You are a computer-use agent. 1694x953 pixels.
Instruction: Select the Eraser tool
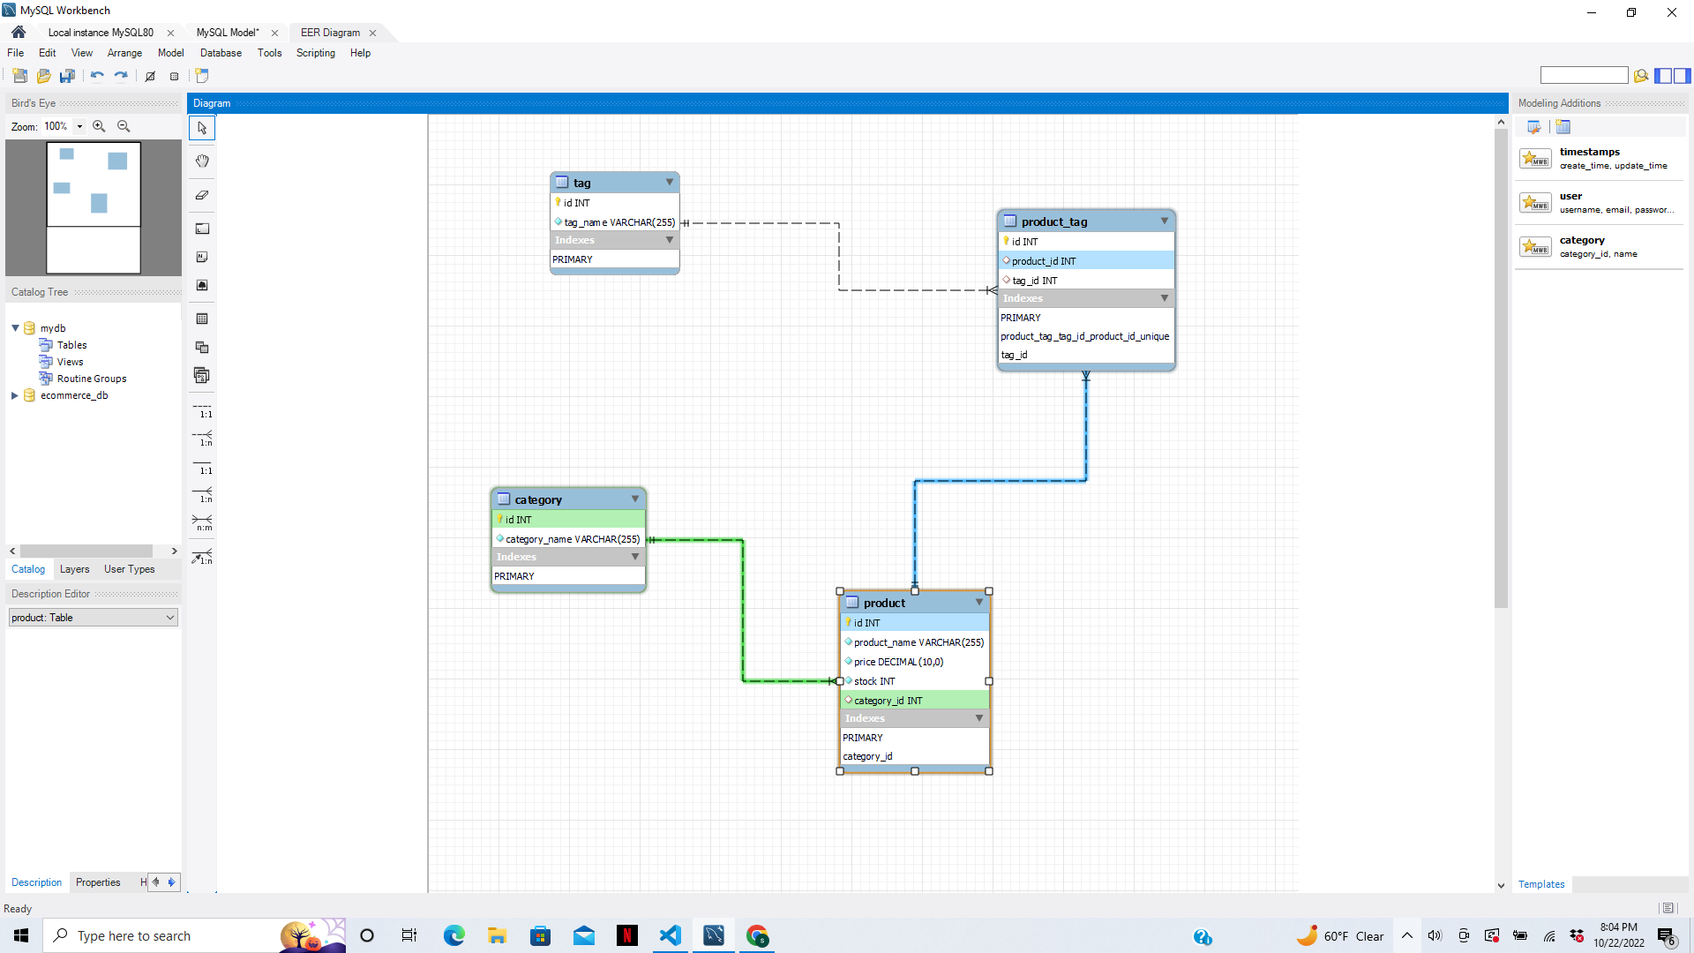pyautogui.click(x=202, y=195)
